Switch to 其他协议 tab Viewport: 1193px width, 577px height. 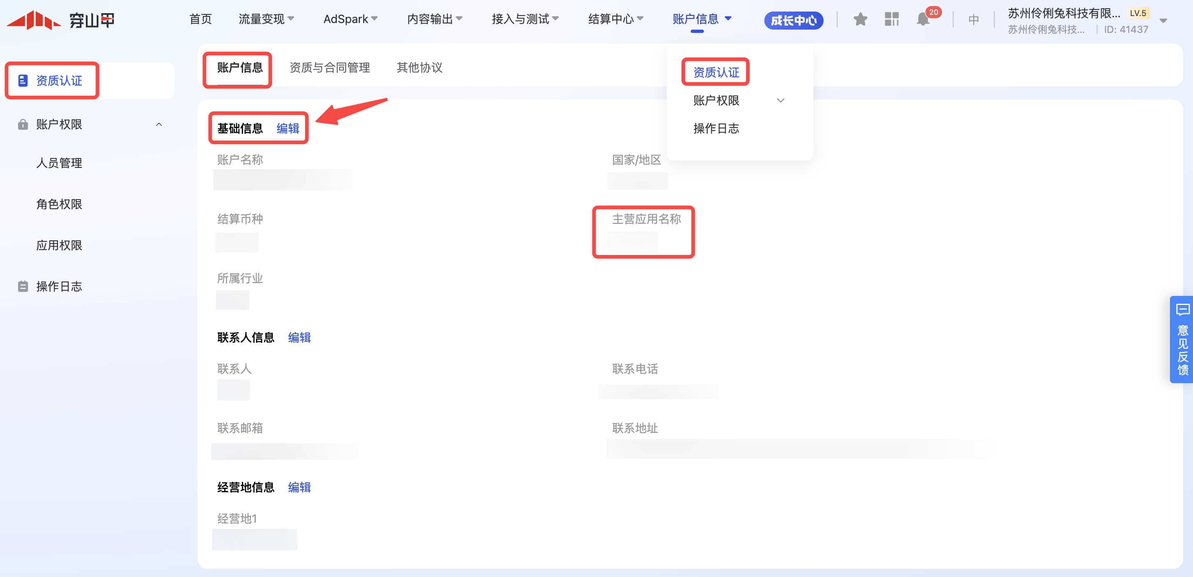click(x=419, y=67)
